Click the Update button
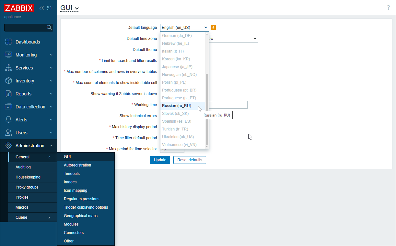This screenshot has width=396, height=246. click(160, 160)
